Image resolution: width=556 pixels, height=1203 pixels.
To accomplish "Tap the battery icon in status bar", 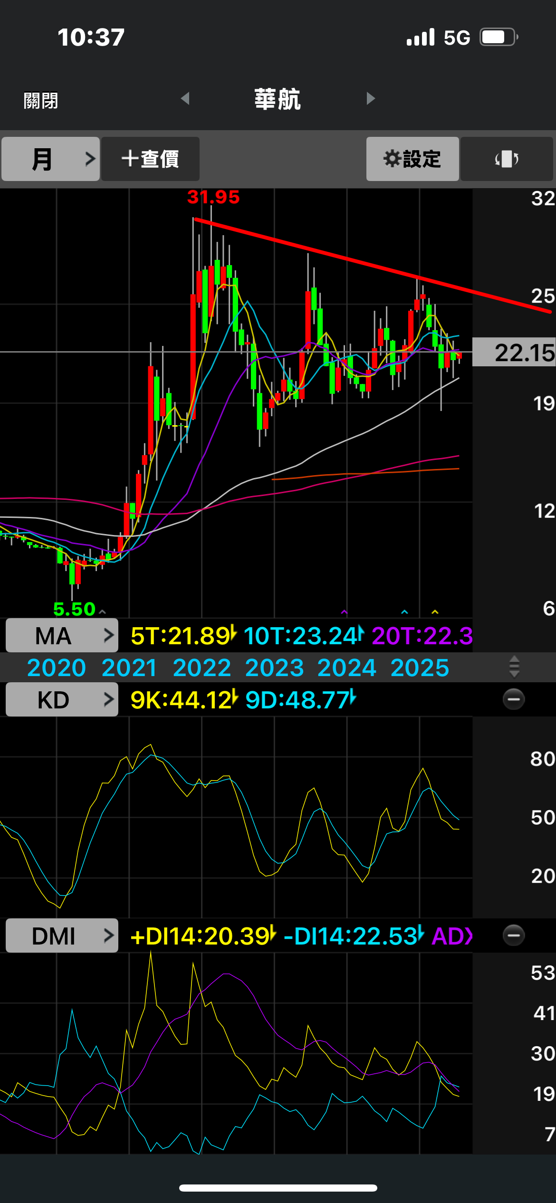I will tap(498, 37).
